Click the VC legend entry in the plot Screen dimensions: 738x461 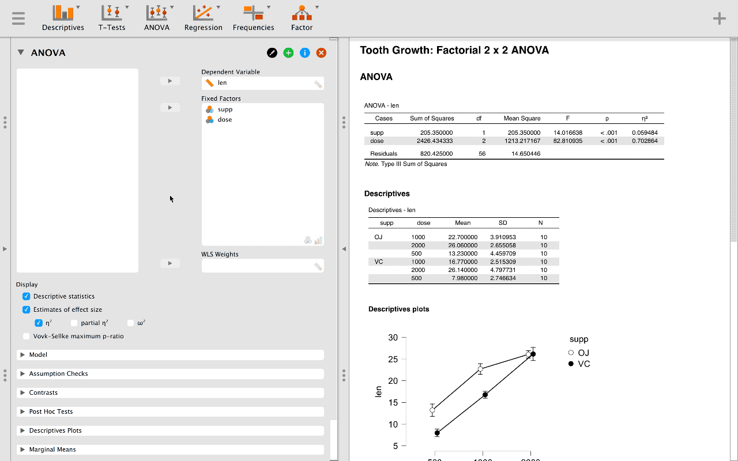pos(579,364)
